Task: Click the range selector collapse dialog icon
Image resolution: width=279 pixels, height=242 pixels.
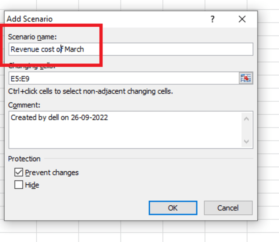Action: (246, 78)
